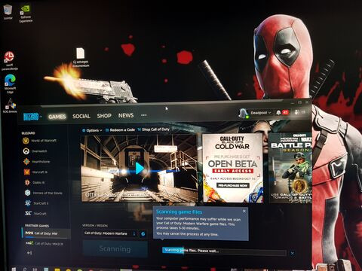362x271 pixels.
Task: Close the Scanning game files popup
Action: click(x=244, y=212)
